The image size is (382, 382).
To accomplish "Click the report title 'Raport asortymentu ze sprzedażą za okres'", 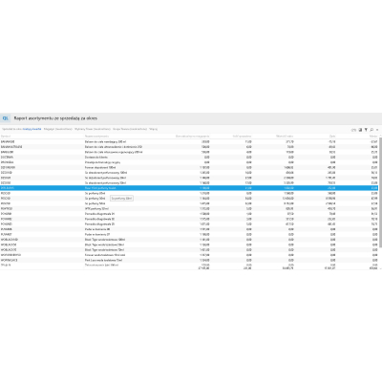I will coord(55,118).
